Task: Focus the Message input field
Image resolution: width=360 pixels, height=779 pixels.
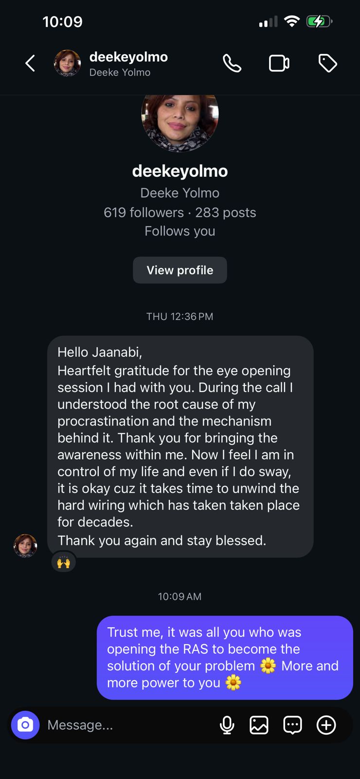Action: coord(126,725)
